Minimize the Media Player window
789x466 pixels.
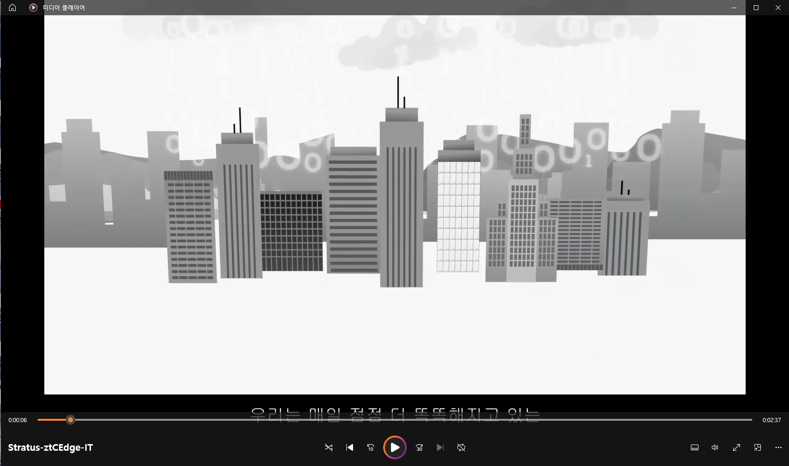click(x=734, y=8)
